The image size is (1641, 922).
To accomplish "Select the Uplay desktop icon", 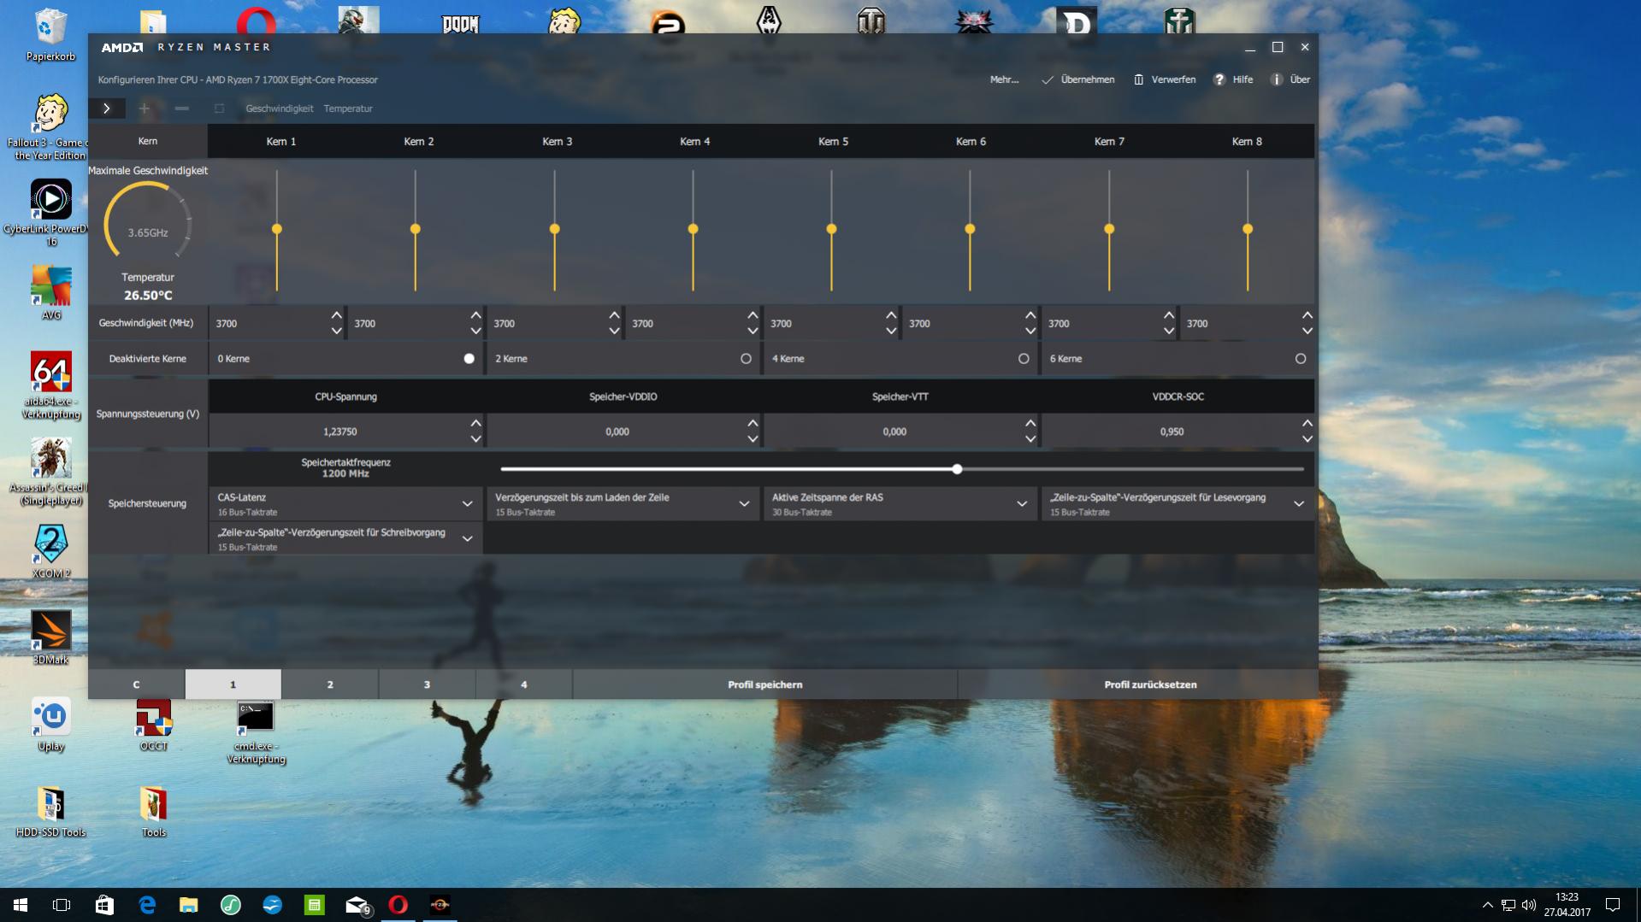I will point(51,724).
